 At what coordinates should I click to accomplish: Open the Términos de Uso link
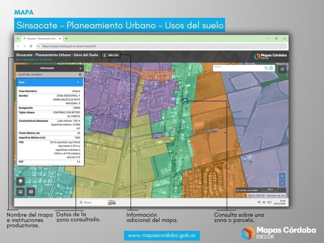pos(276,196)
